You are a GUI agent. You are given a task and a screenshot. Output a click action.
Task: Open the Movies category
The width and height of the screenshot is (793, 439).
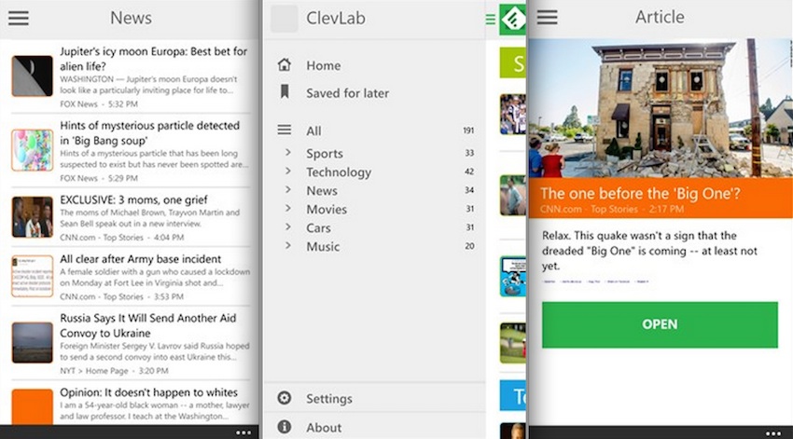click(327, 209)
